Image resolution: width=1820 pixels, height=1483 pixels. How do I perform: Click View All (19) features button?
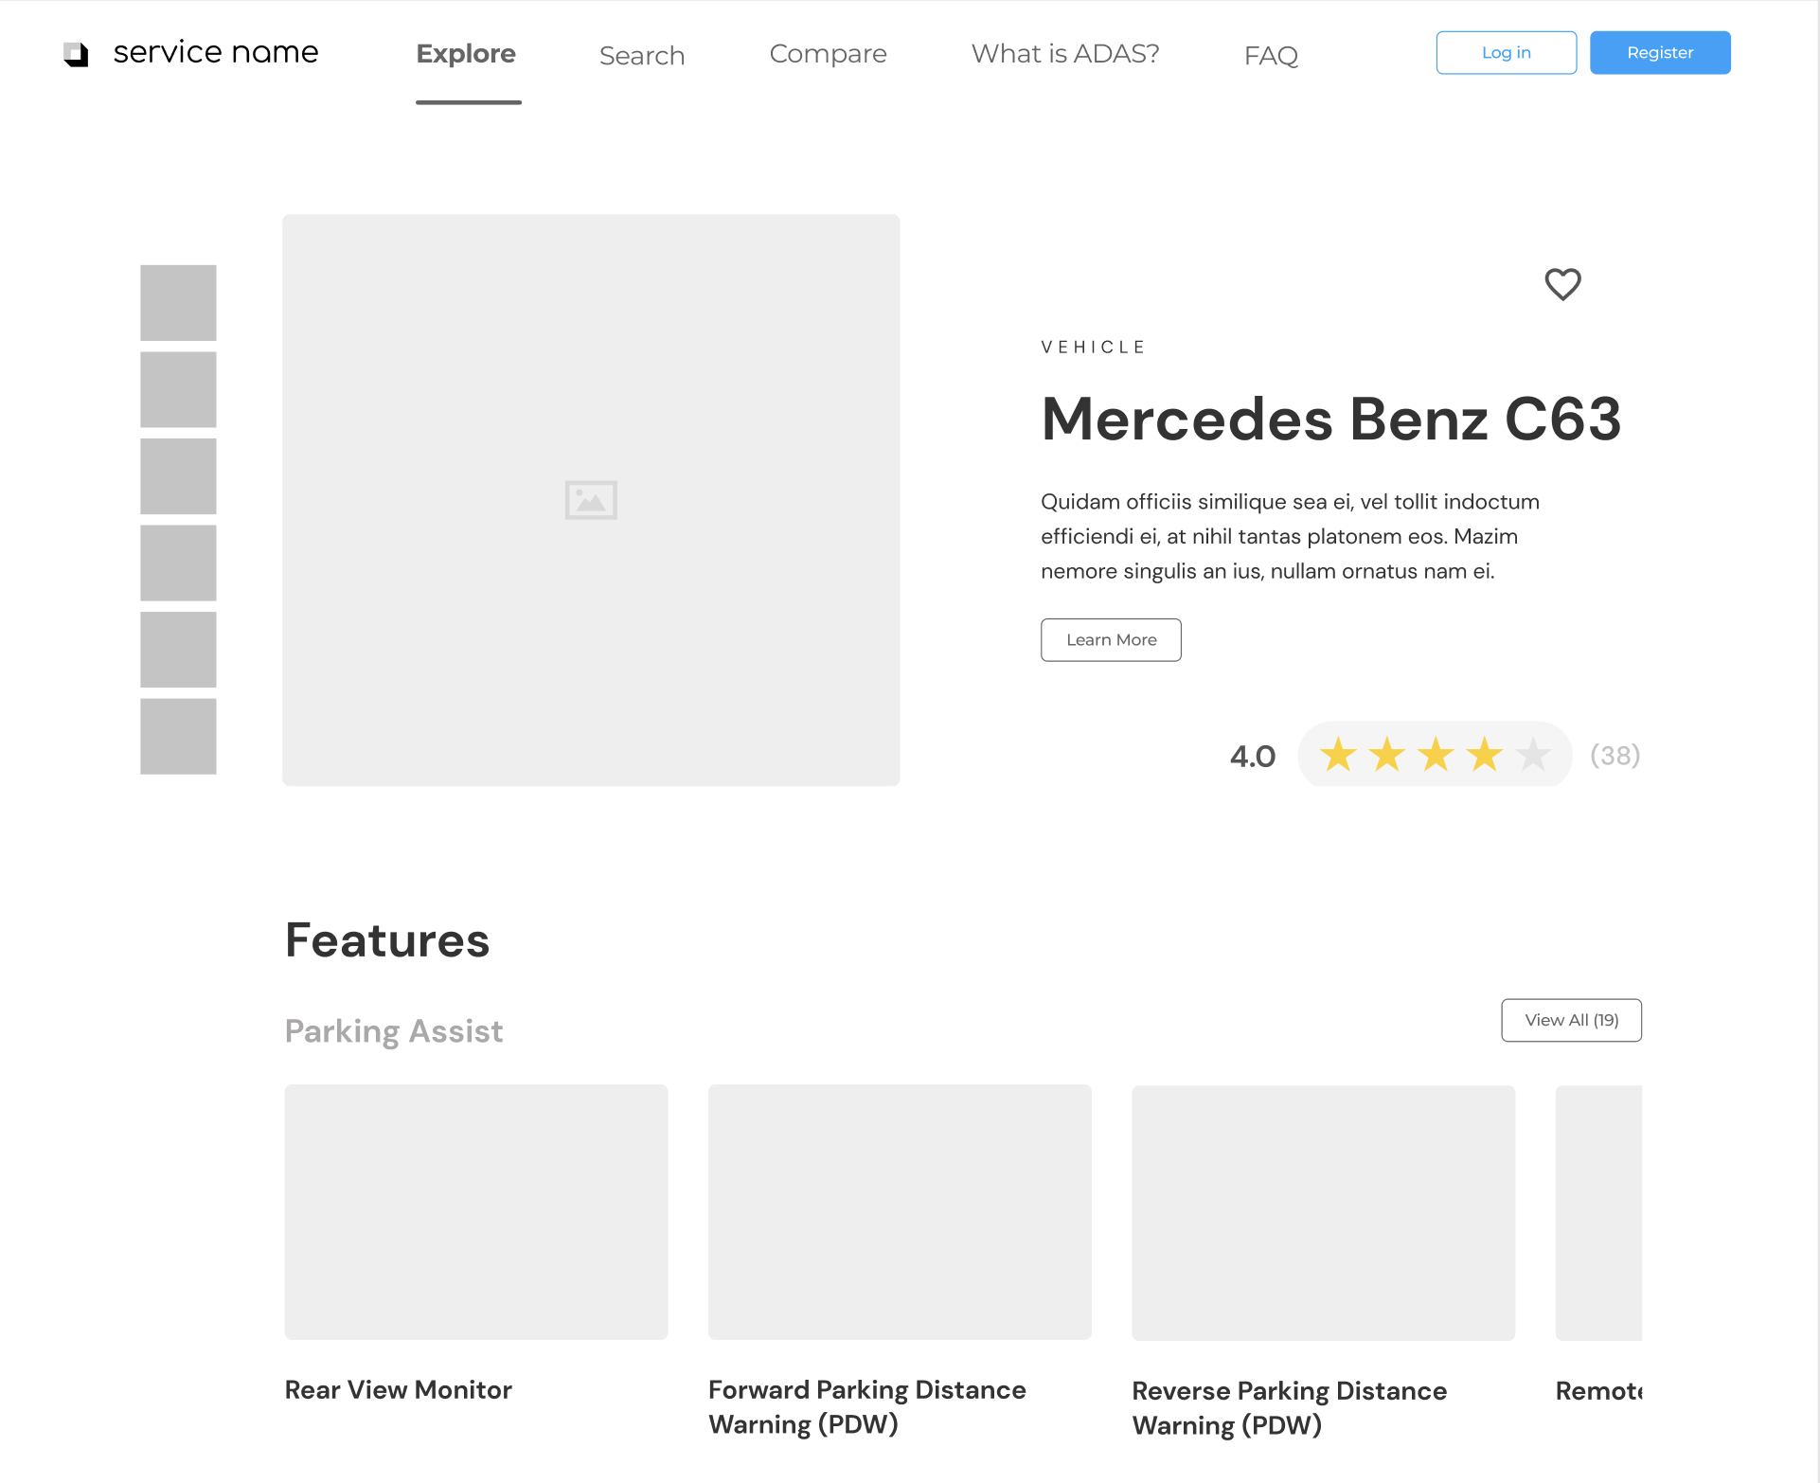1571,1020
